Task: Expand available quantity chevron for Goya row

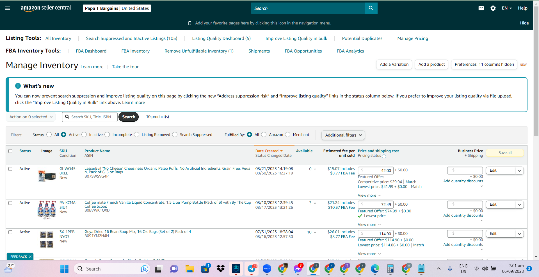Action: click(x=315, y=232)
